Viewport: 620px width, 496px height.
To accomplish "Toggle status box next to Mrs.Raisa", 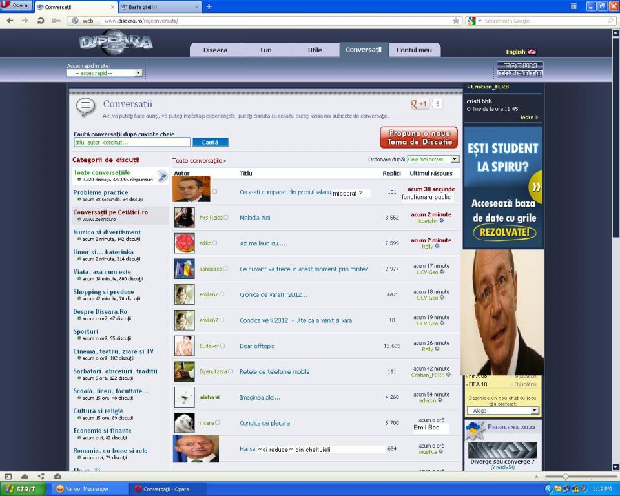I will [x=226, y=217].
